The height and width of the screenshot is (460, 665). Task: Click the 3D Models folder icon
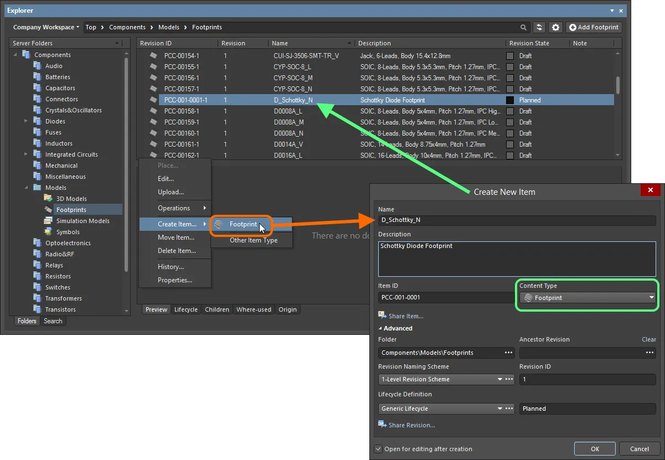(48, 199)
